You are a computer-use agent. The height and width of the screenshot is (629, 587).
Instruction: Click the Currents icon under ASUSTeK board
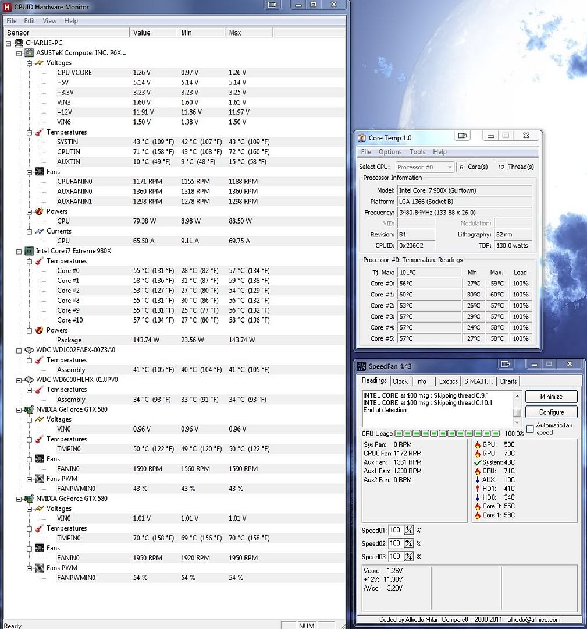click(x=39, y=231)
